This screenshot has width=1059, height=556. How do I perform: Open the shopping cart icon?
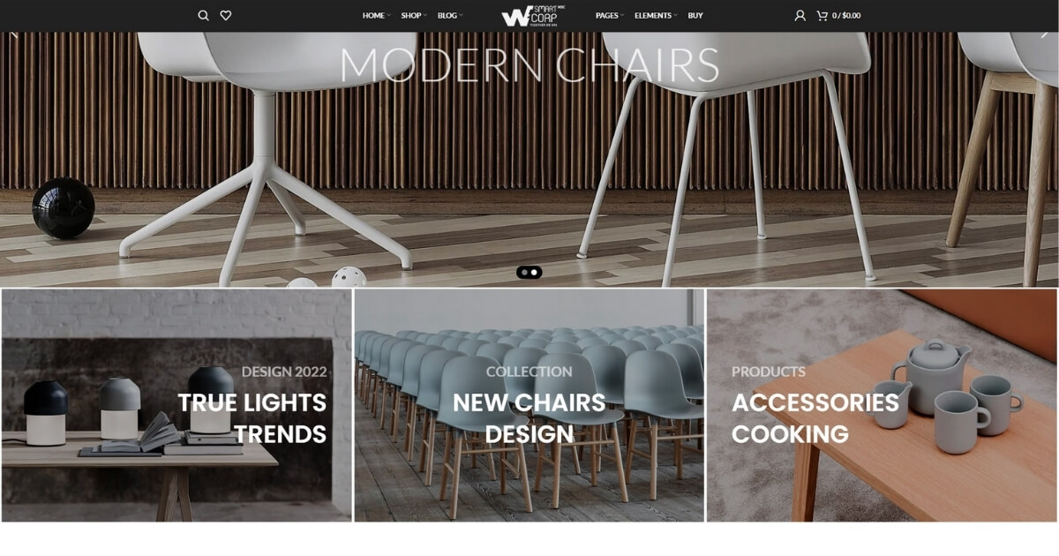(x=822, y=15)
